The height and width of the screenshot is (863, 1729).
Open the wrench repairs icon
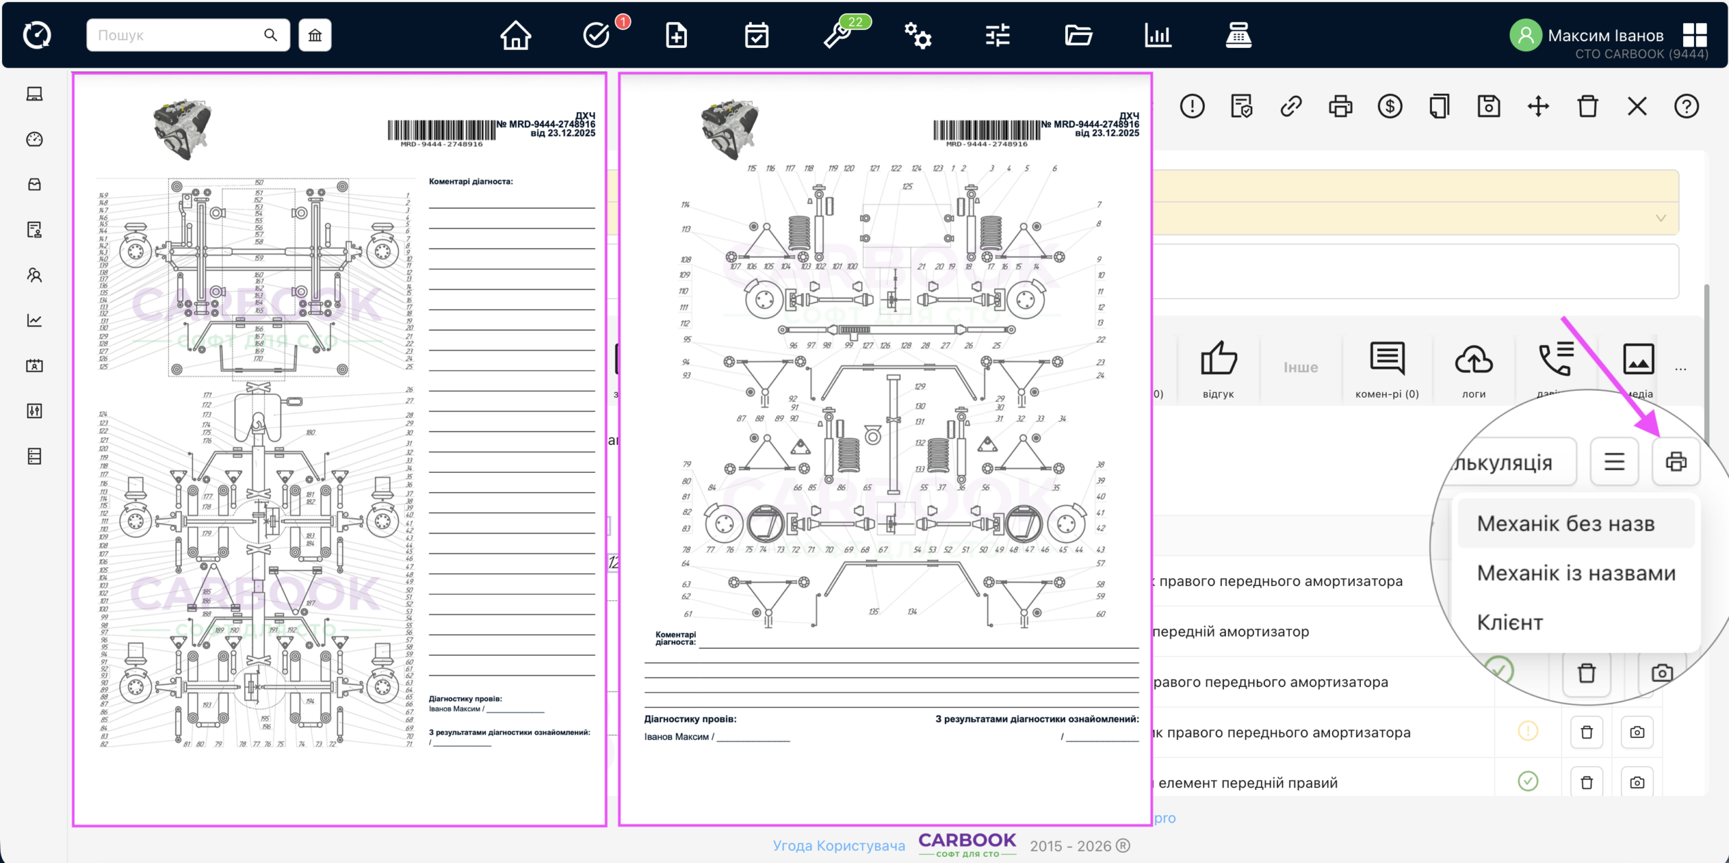(x=837, y=35)
